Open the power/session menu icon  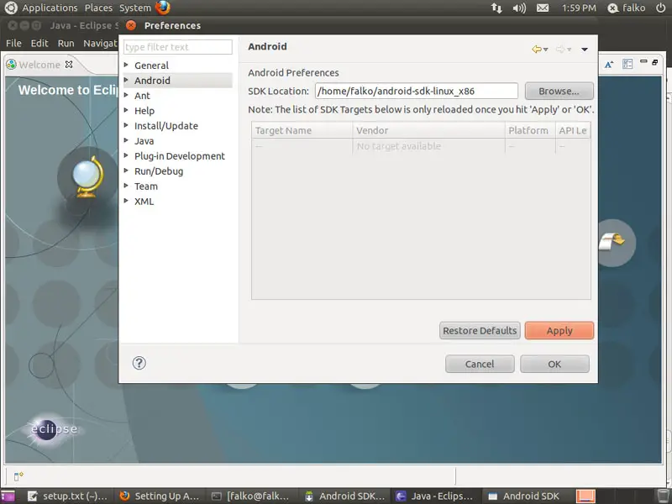(x=660, y=8)
